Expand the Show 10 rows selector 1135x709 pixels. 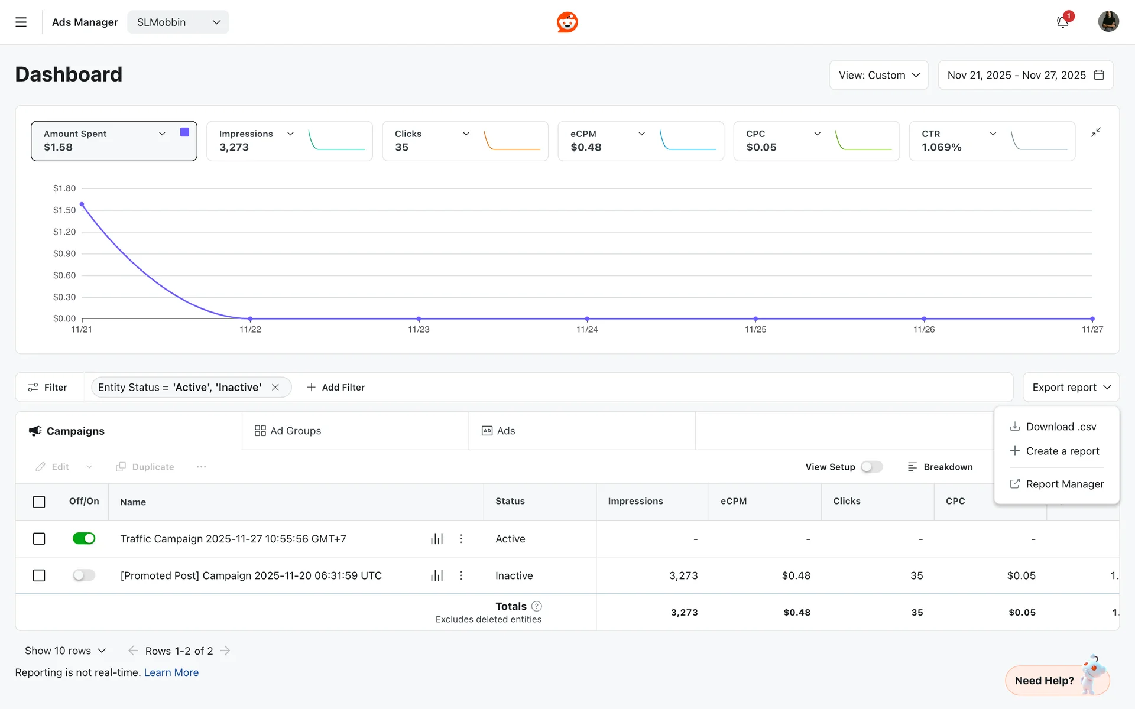(x=65, y=651)
